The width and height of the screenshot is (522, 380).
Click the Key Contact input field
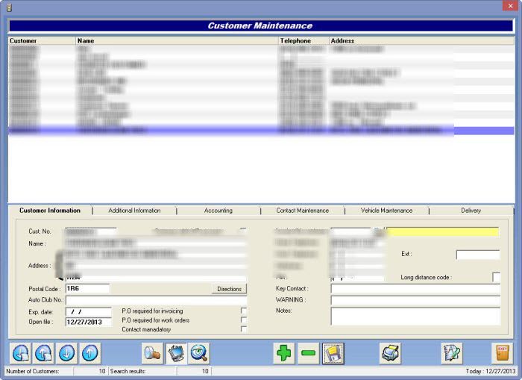[415, 289]
